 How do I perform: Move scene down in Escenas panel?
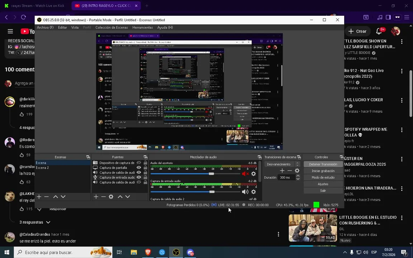[63, 197]
